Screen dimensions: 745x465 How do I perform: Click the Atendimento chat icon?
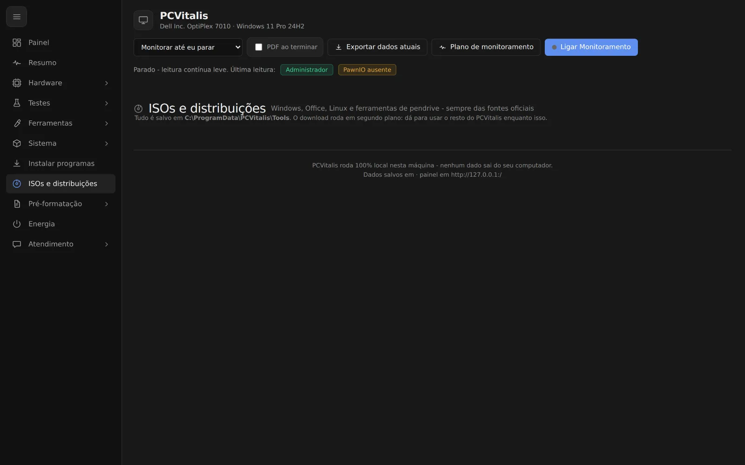(x=17, y=244)
